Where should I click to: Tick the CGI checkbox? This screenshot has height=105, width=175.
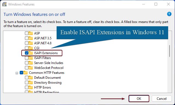[x=27, y=48]
